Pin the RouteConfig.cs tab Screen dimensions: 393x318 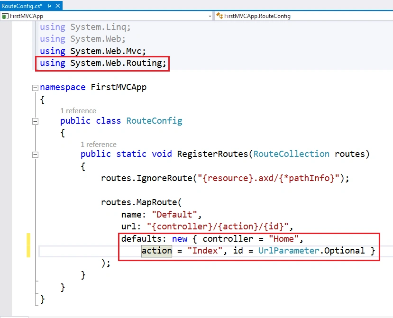coord(49,6)
